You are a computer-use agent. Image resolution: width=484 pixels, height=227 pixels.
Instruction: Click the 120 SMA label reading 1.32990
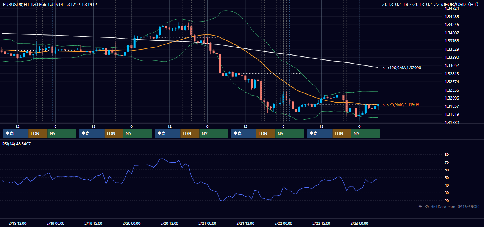click(402, 68)
